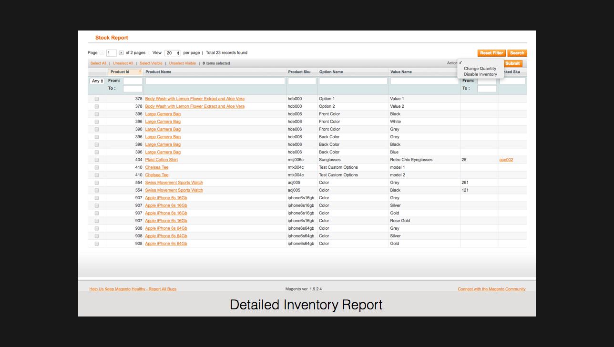
Task: Open the Swiss Movement Sports Watch product link
Action: click(174, 183)
